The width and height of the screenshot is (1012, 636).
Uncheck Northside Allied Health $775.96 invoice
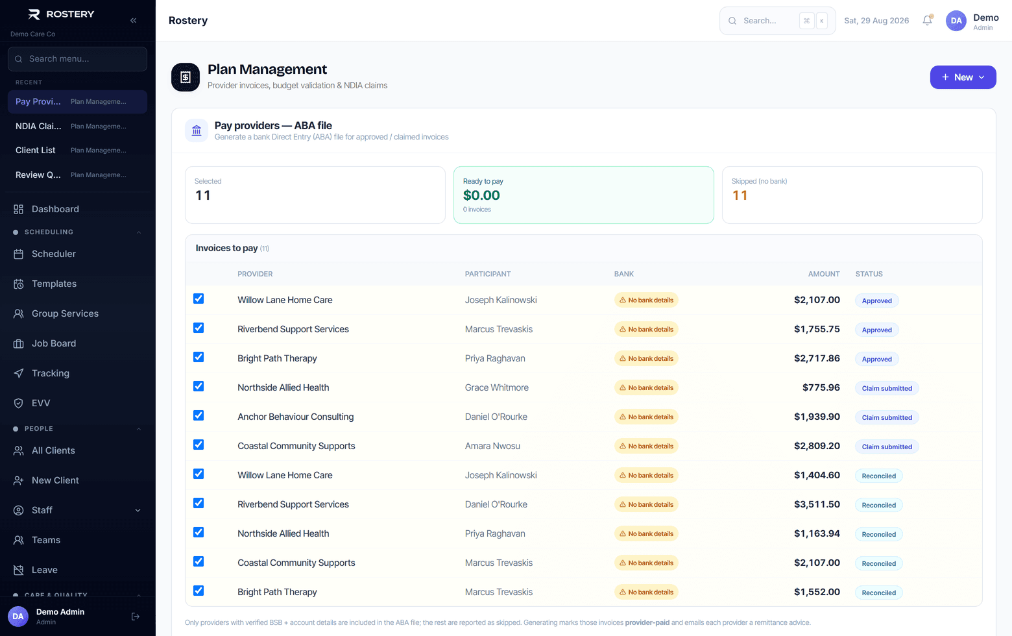pos(199,386)
